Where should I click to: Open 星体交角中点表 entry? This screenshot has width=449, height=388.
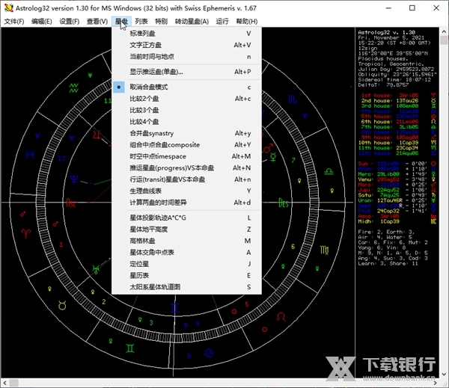coord(187,253)
